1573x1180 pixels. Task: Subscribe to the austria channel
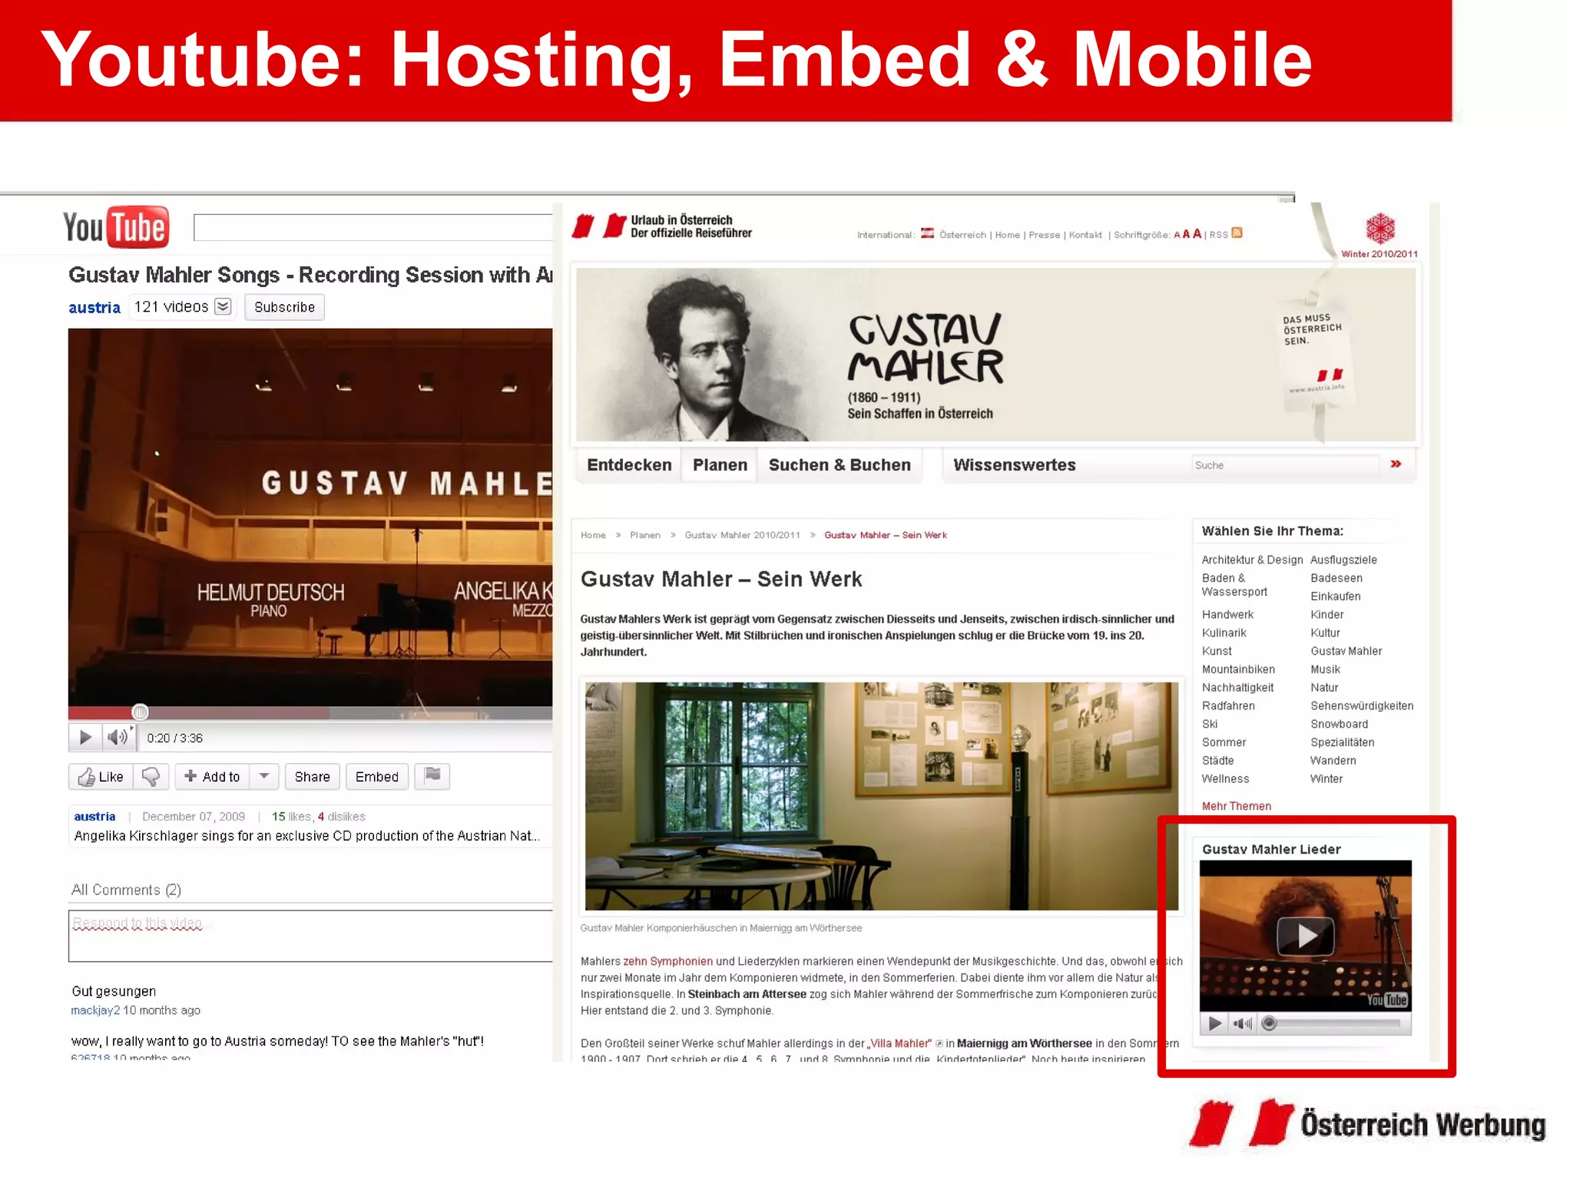point(284,307)
